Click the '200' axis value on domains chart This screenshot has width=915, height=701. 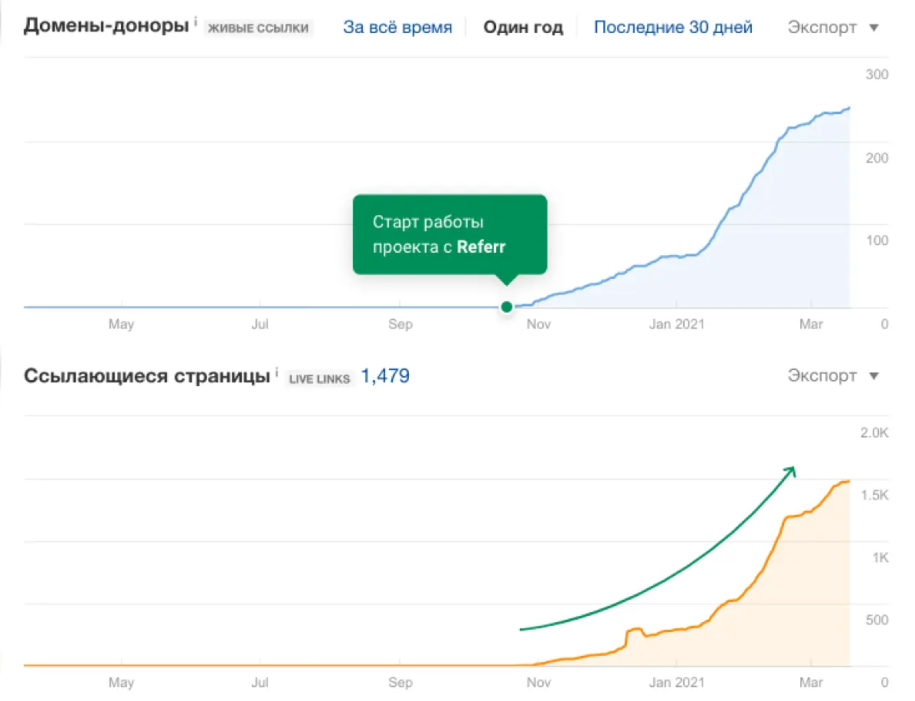coord(877,158)
